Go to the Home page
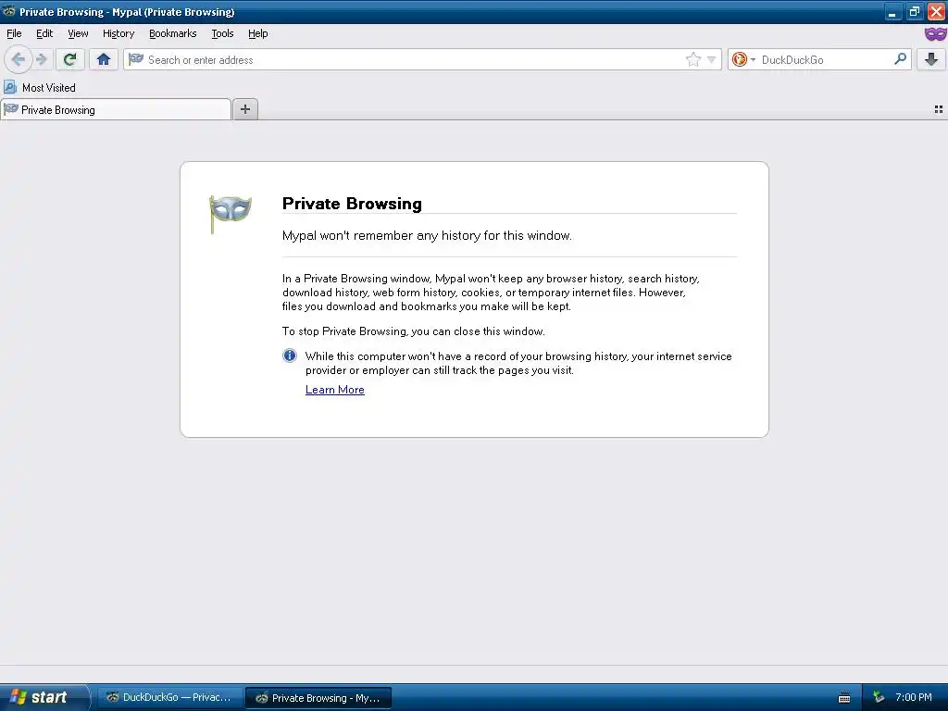948x711 pixels. click(104, 59)
